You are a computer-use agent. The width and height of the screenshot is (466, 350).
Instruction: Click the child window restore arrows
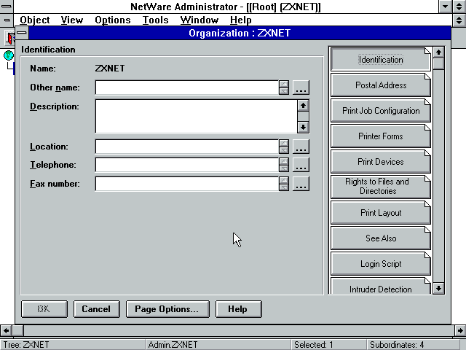459,20
